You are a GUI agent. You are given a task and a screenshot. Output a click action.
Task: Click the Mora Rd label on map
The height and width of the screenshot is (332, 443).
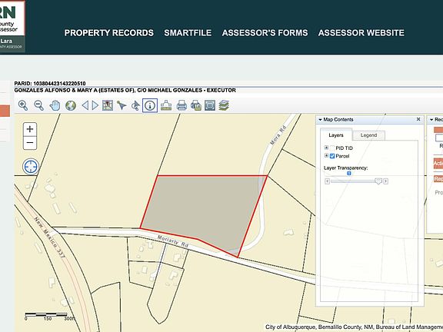278,135
